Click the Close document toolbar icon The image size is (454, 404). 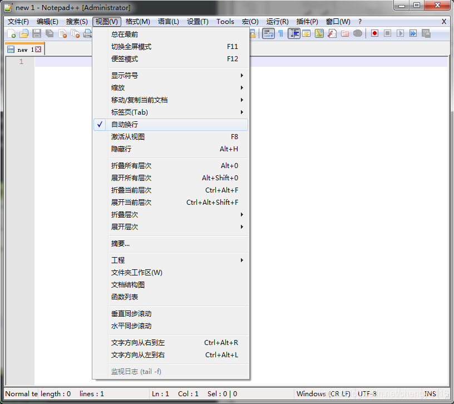(62, 33)
